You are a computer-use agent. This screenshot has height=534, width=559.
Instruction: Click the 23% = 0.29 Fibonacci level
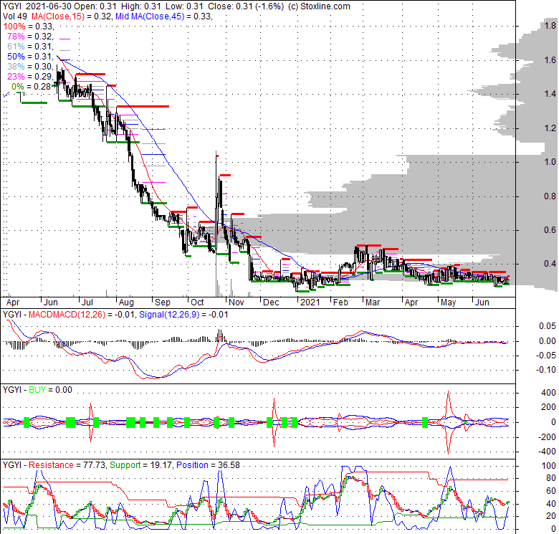30,76
